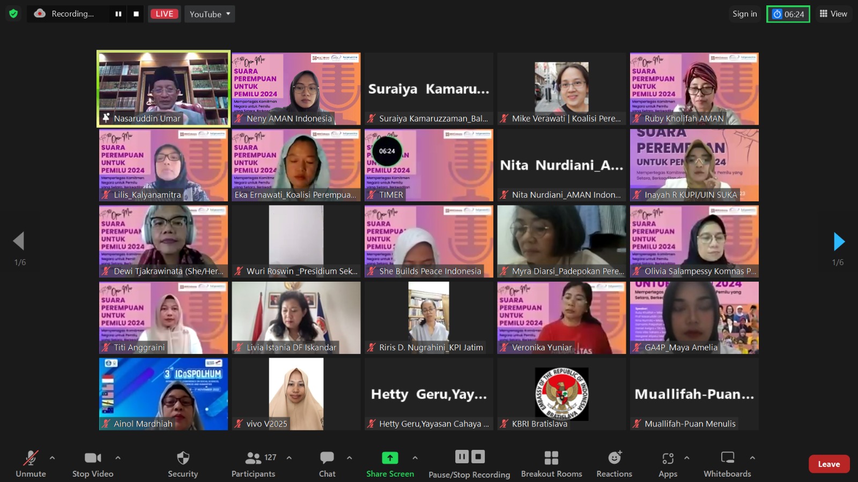Open the Apps icon

(668, 458)
